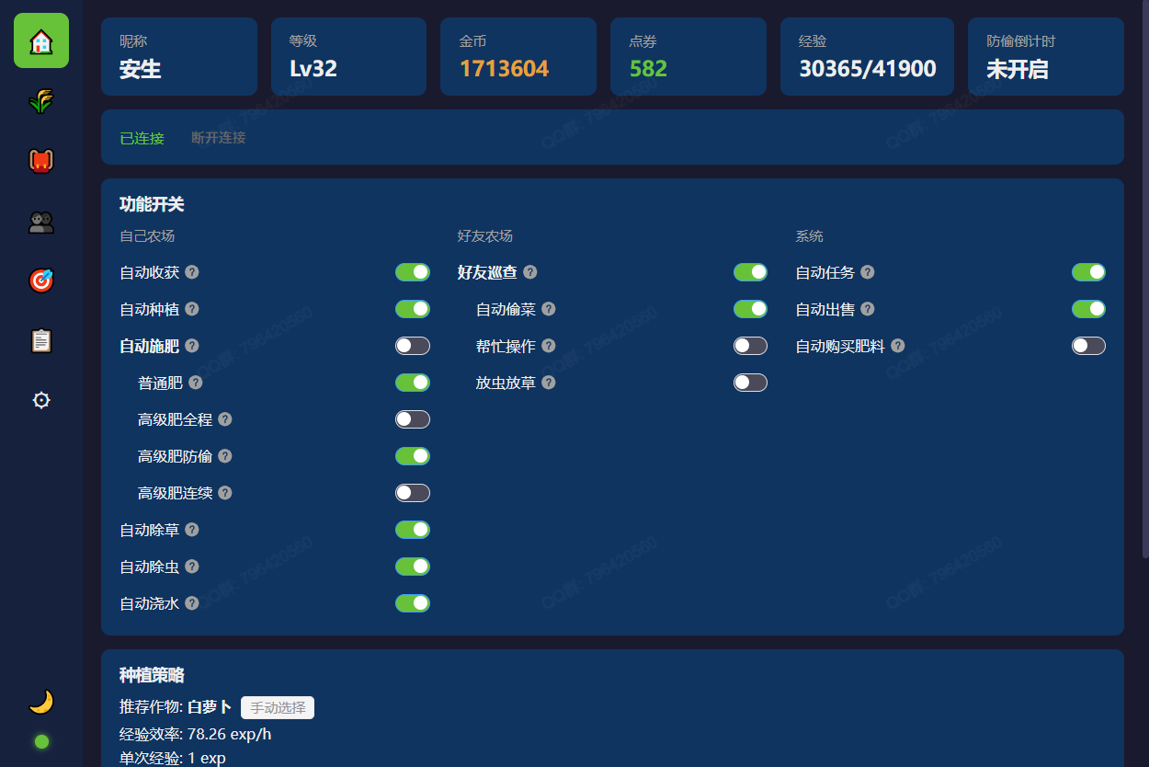Open the settings gear sidebar icon
Screen dimensions: 1149x767
tap(41, 400)
